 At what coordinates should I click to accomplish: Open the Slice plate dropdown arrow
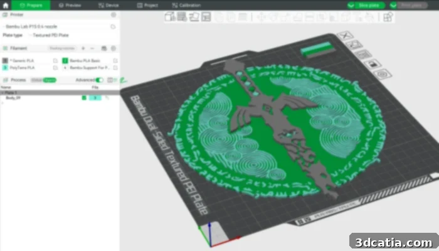click(x=351, y=5)
